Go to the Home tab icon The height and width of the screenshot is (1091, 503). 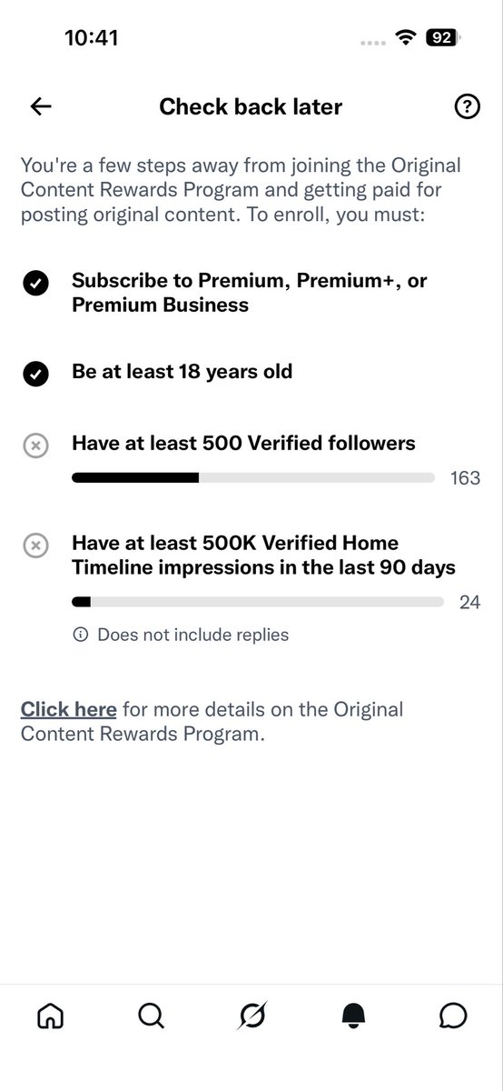tap(50, 1016)
